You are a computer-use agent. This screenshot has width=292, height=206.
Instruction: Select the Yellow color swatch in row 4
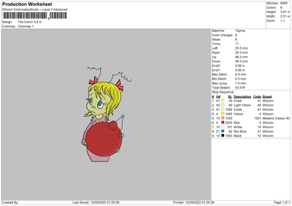[223, 114]
